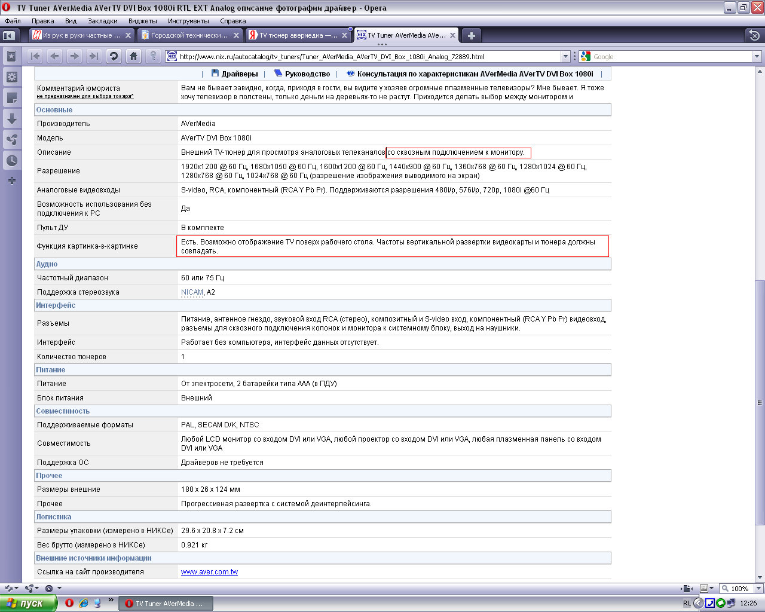Open the Widgets gear panel icon
This screenshot has width=765, height=612.
11,77
